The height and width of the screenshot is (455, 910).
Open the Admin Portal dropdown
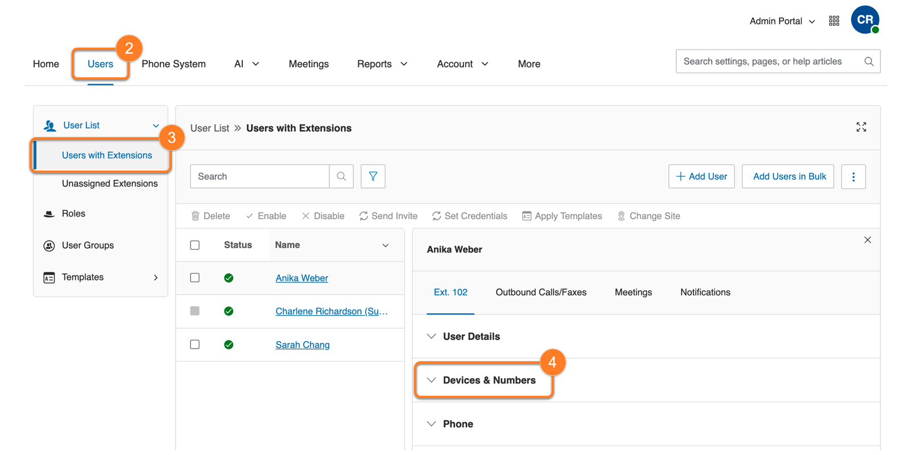782,21
